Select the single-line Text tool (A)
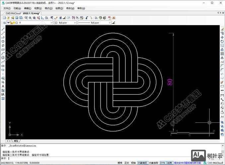Image resolution: width=225 pixels, height=165 pixels. click(x=3, y=86)
